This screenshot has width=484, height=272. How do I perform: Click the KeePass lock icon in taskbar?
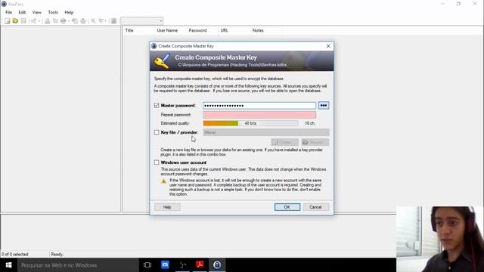click(217, 265)
